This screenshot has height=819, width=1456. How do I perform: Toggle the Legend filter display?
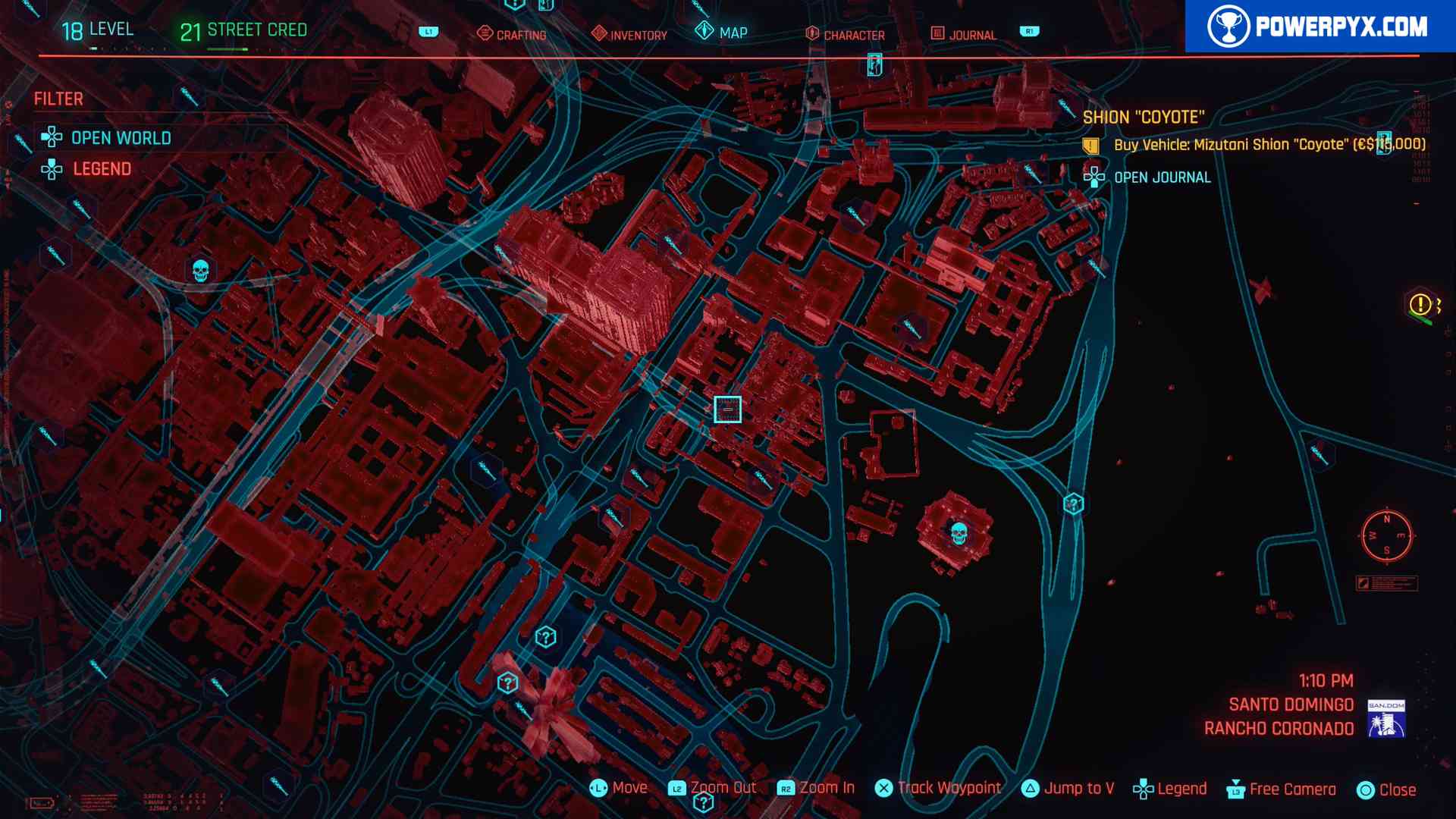100,168
